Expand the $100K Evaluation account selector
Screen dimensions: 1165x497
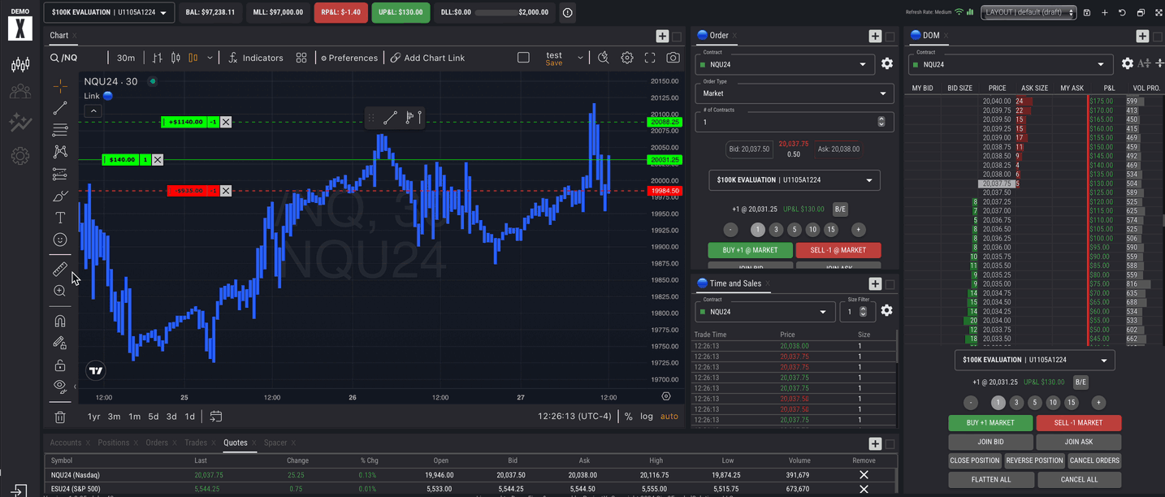[x=108, y=12]
